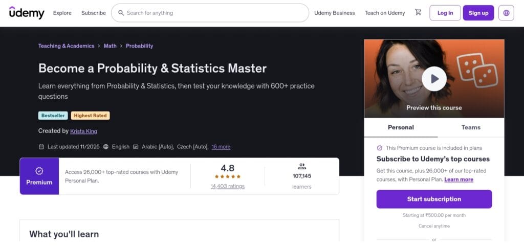
Task: Open the shopping cart icon
Action: [418, 12]
